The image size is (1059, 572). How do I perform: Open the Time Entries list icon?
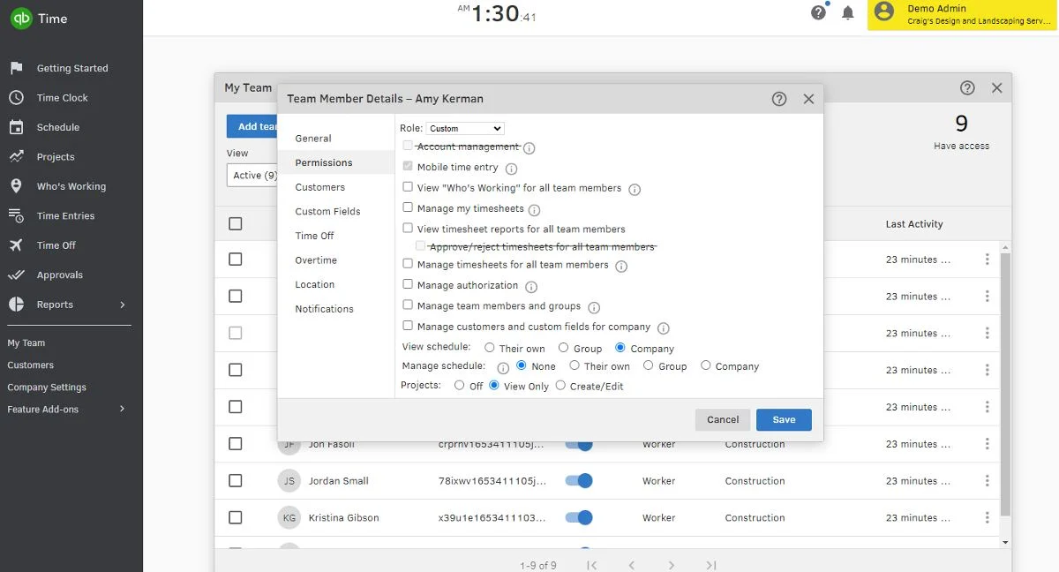tap(16, 215)
